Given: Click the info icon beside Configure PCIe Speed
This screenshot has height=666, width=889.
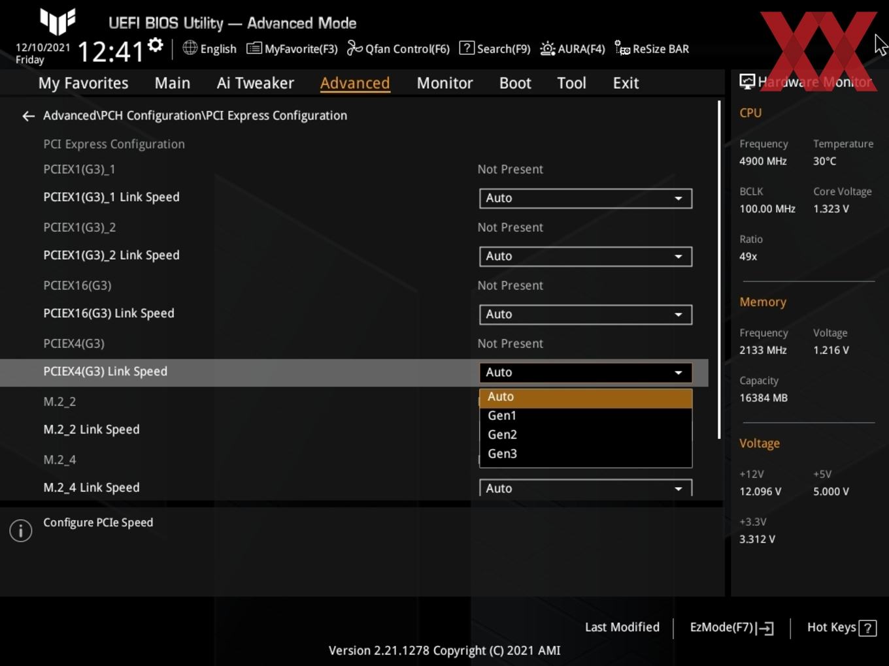Looking at the screenshot, I should coord(21,531).
